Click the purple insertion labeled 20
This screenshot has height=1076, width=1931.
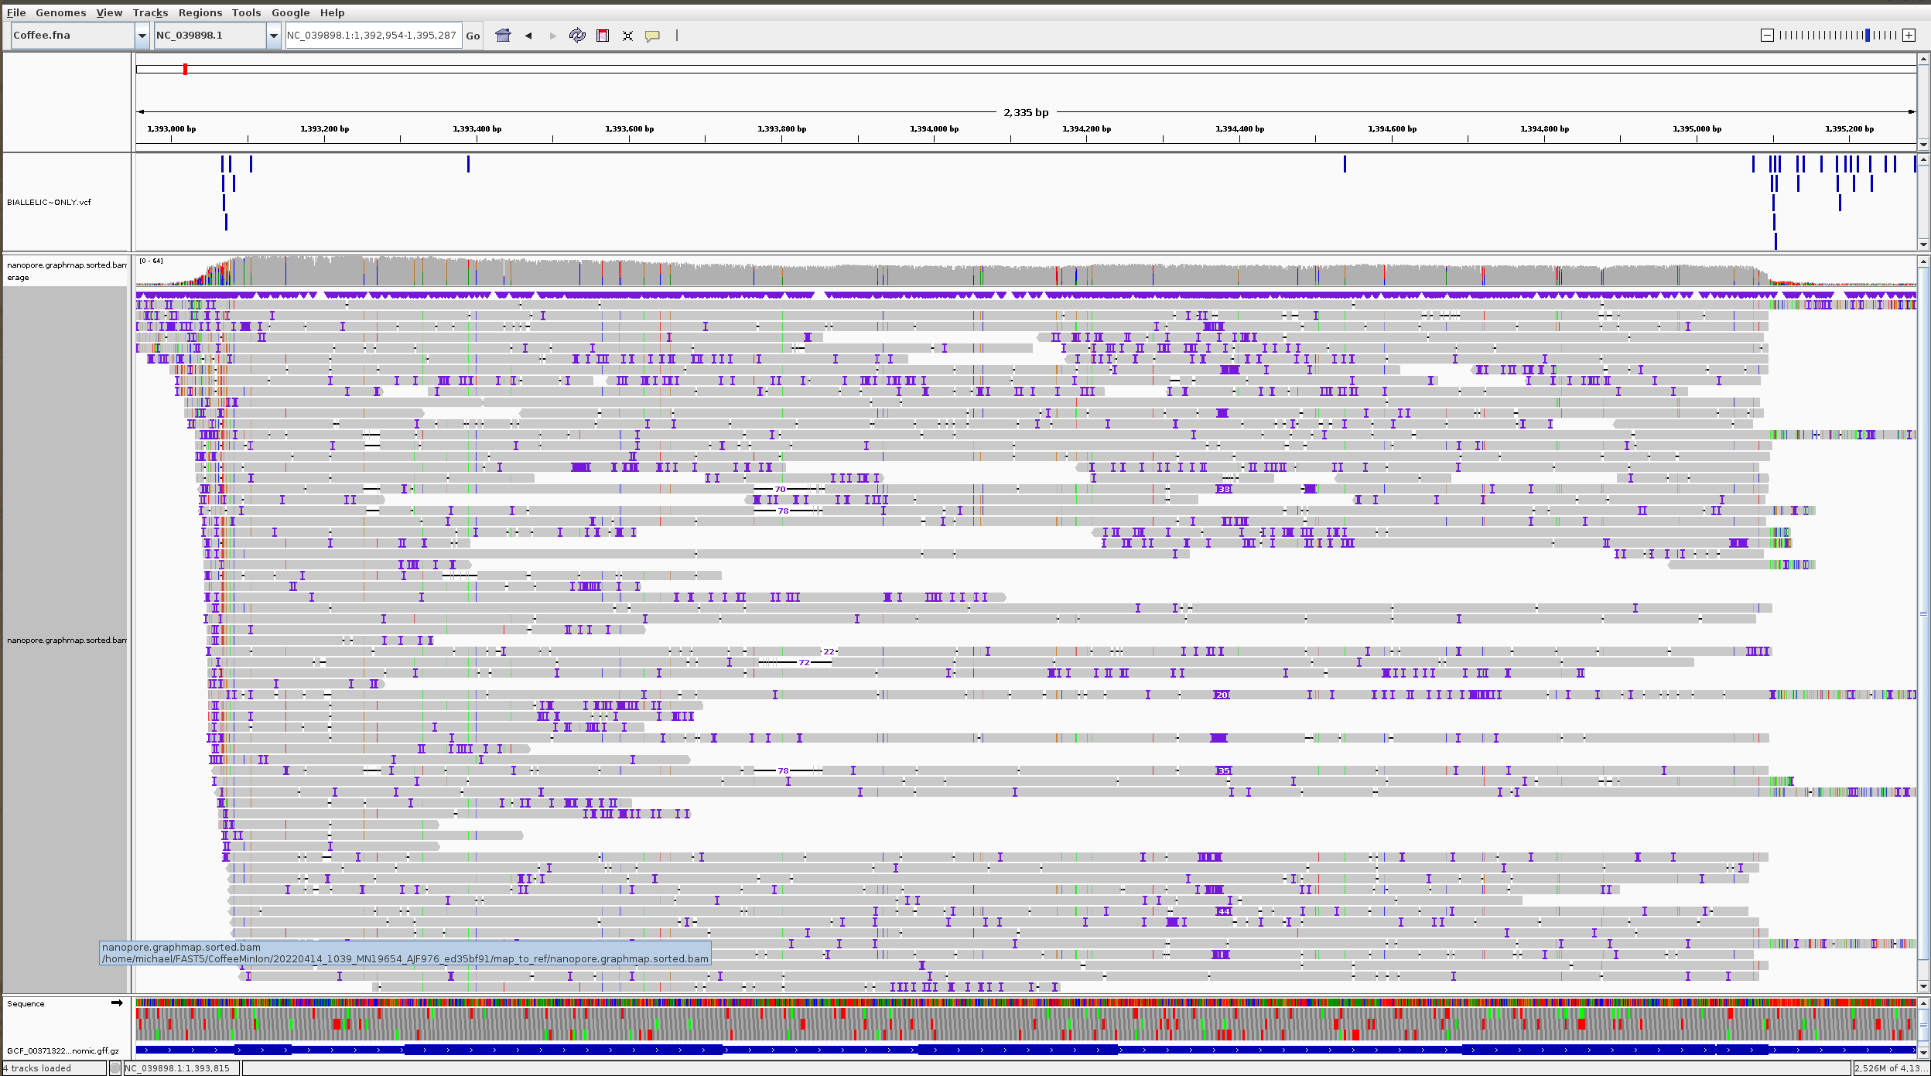(1222, 695)
